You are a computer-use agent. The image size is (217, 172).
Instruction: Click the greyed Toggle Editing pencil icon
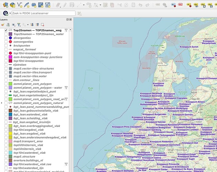pos(65,5)
